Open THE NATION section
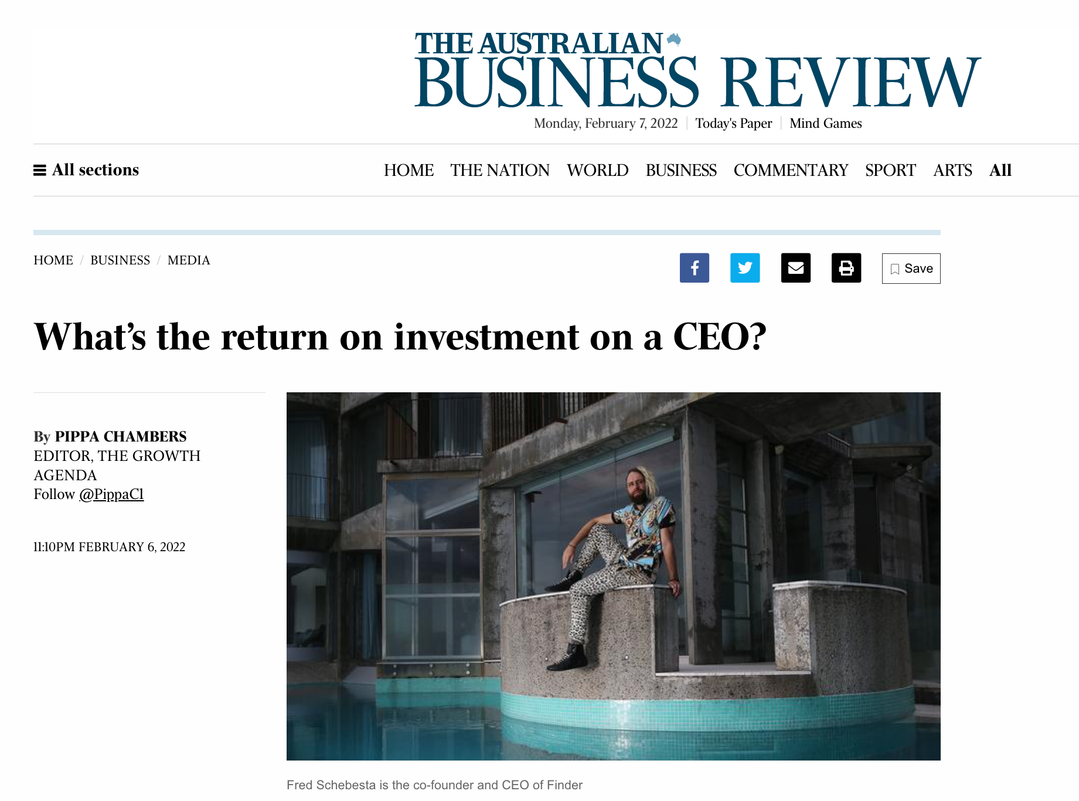1079x801 pixels. (x=500, y=170)
